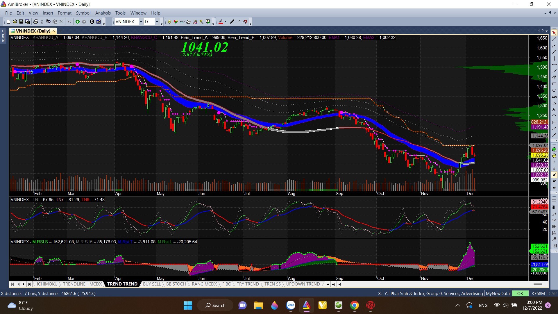
Task: Select the Rectangle drawing tool
Action: point(554,84)
